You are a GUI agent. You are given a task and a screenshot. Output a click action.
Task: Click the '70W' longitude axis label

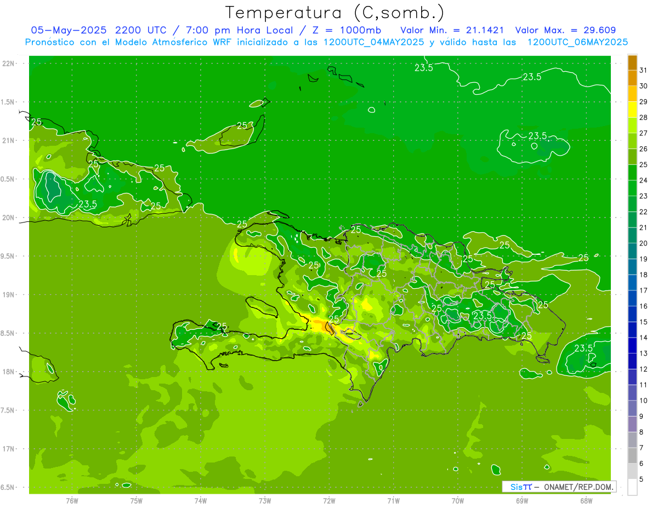[457, 501]
